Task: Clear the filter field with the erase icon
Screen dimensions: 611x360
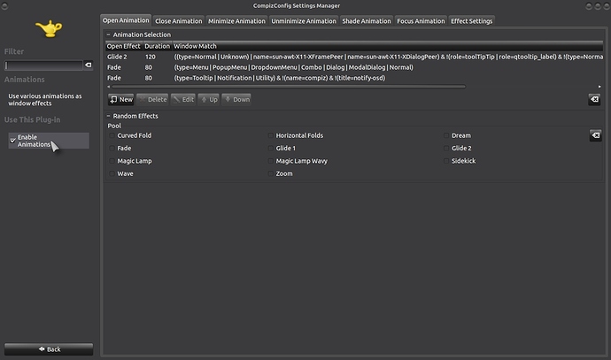Action: coord(89,65)
